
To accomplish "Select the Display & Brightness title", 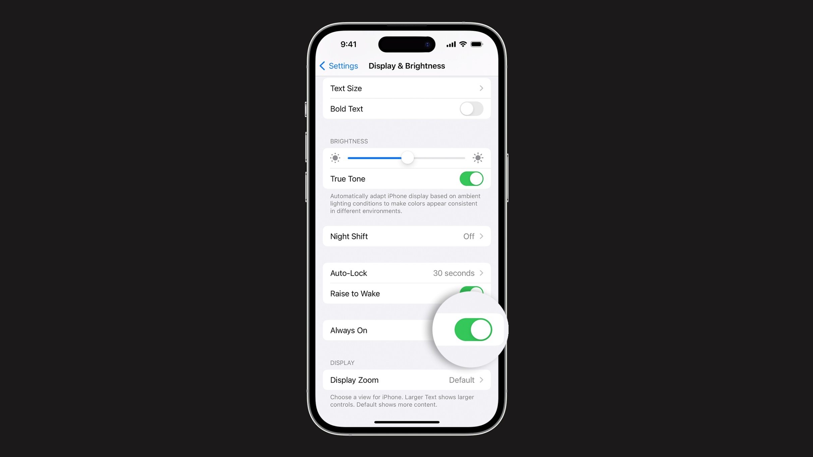I will click(406, 65).
